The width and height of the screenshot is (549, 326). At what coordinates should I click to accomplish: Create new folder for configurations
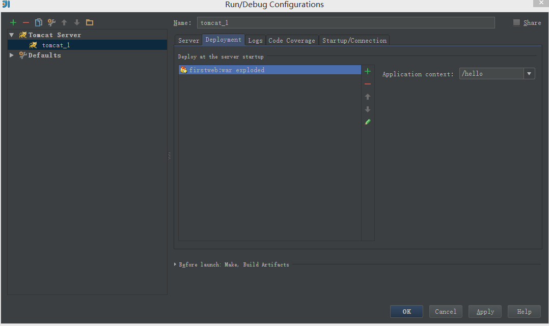[90, 23]
